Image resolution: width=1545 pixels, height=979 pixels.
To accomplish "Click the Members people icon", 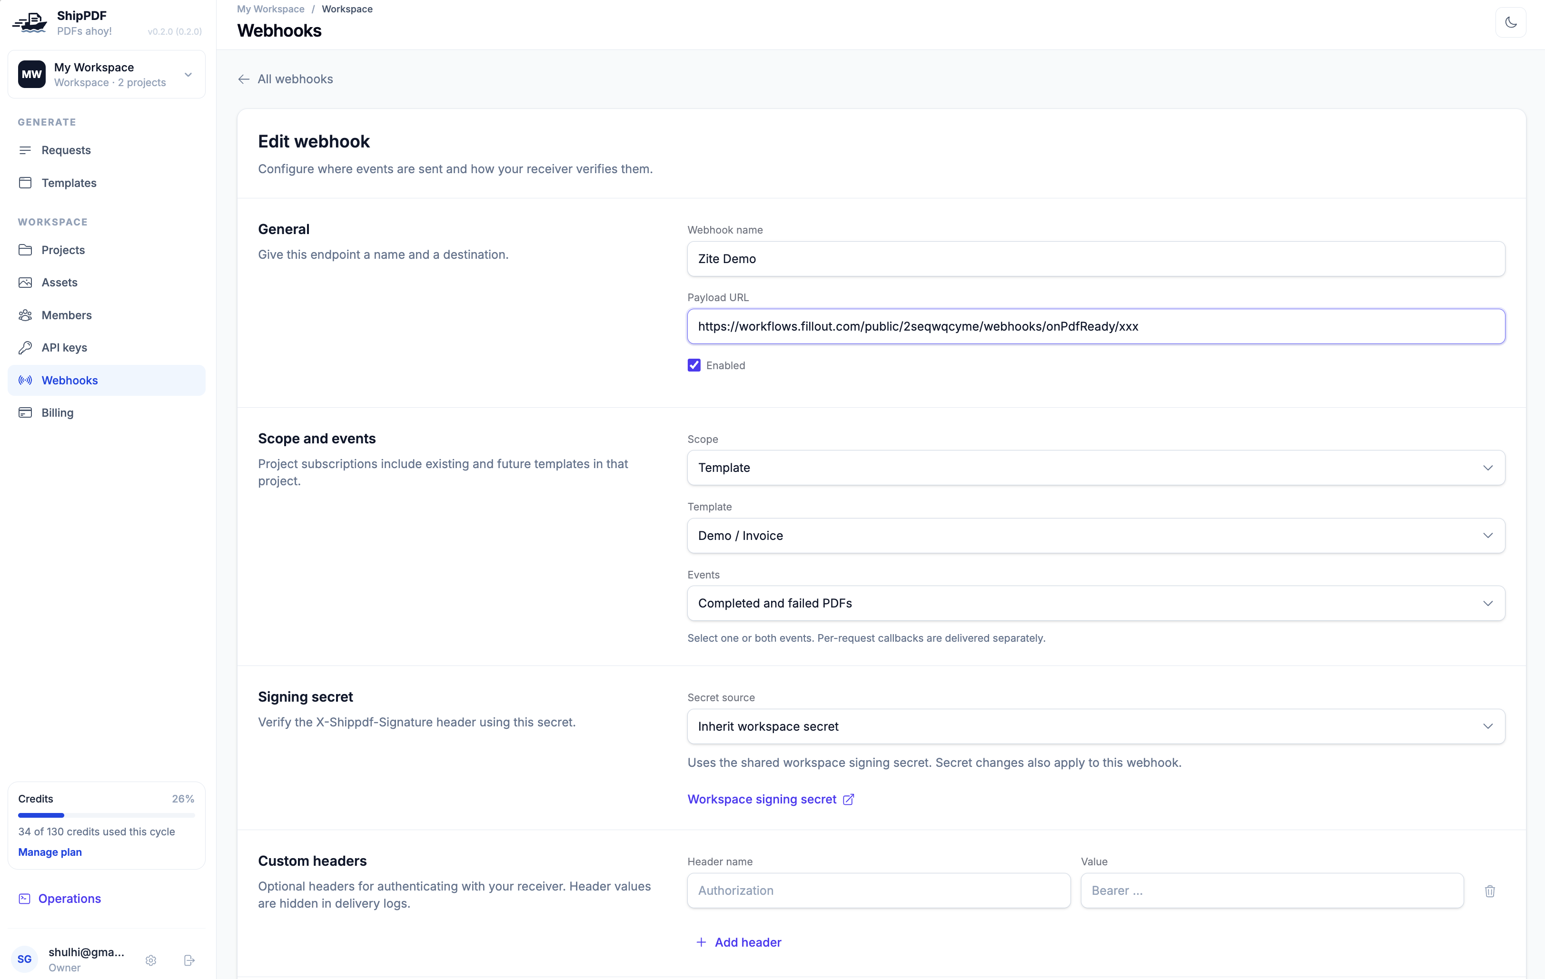I will [x=25, y=315].
